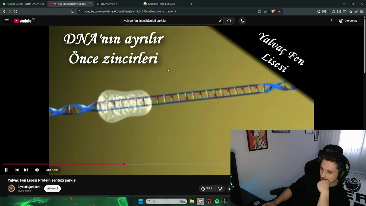Open the Windows Start menu
Image resolution: width=366 pixels, height=206 pixels.
pos(141,201)
